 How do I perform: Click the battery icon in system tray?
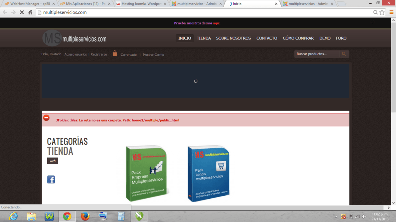[x=351, y=217]
